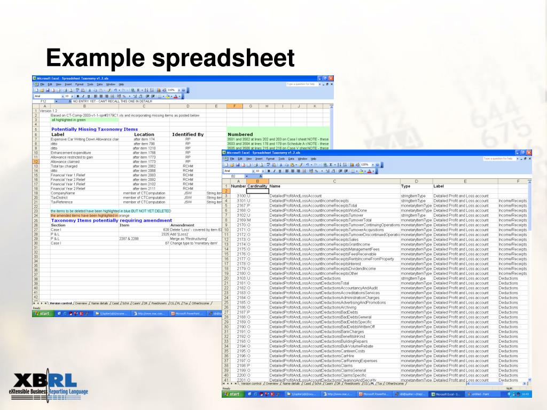Click help question box in back Excel window
The image size is (547, 410).
tap(301, 84)
